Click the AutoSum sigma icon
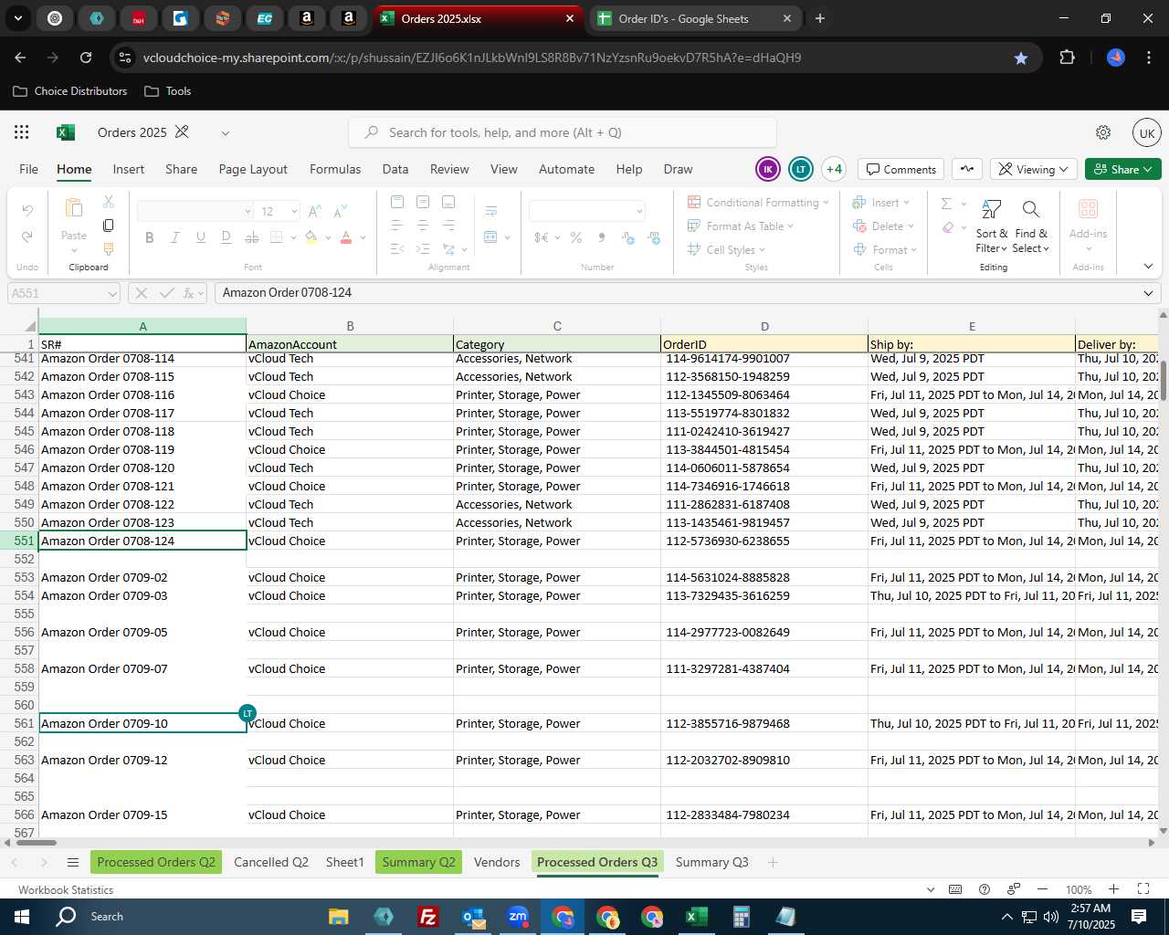 pyautogui.click(x=947, y=203)
